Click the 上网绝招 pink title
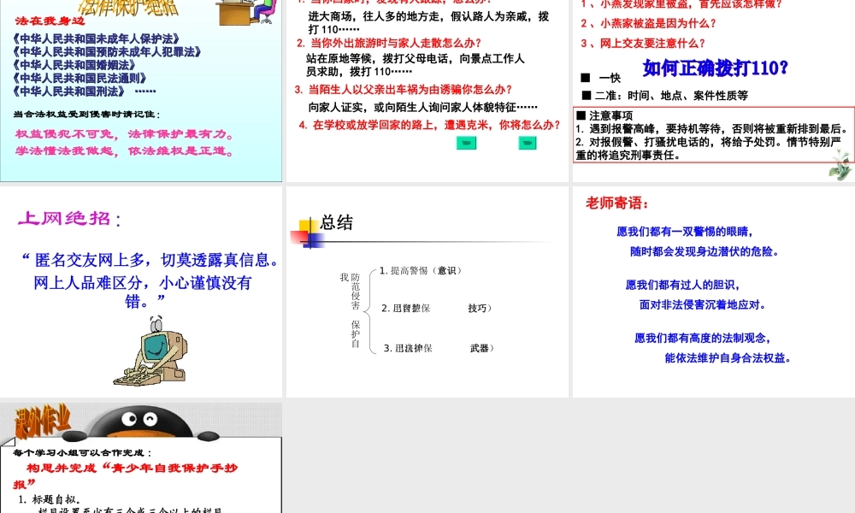 [x=69, y=218]
